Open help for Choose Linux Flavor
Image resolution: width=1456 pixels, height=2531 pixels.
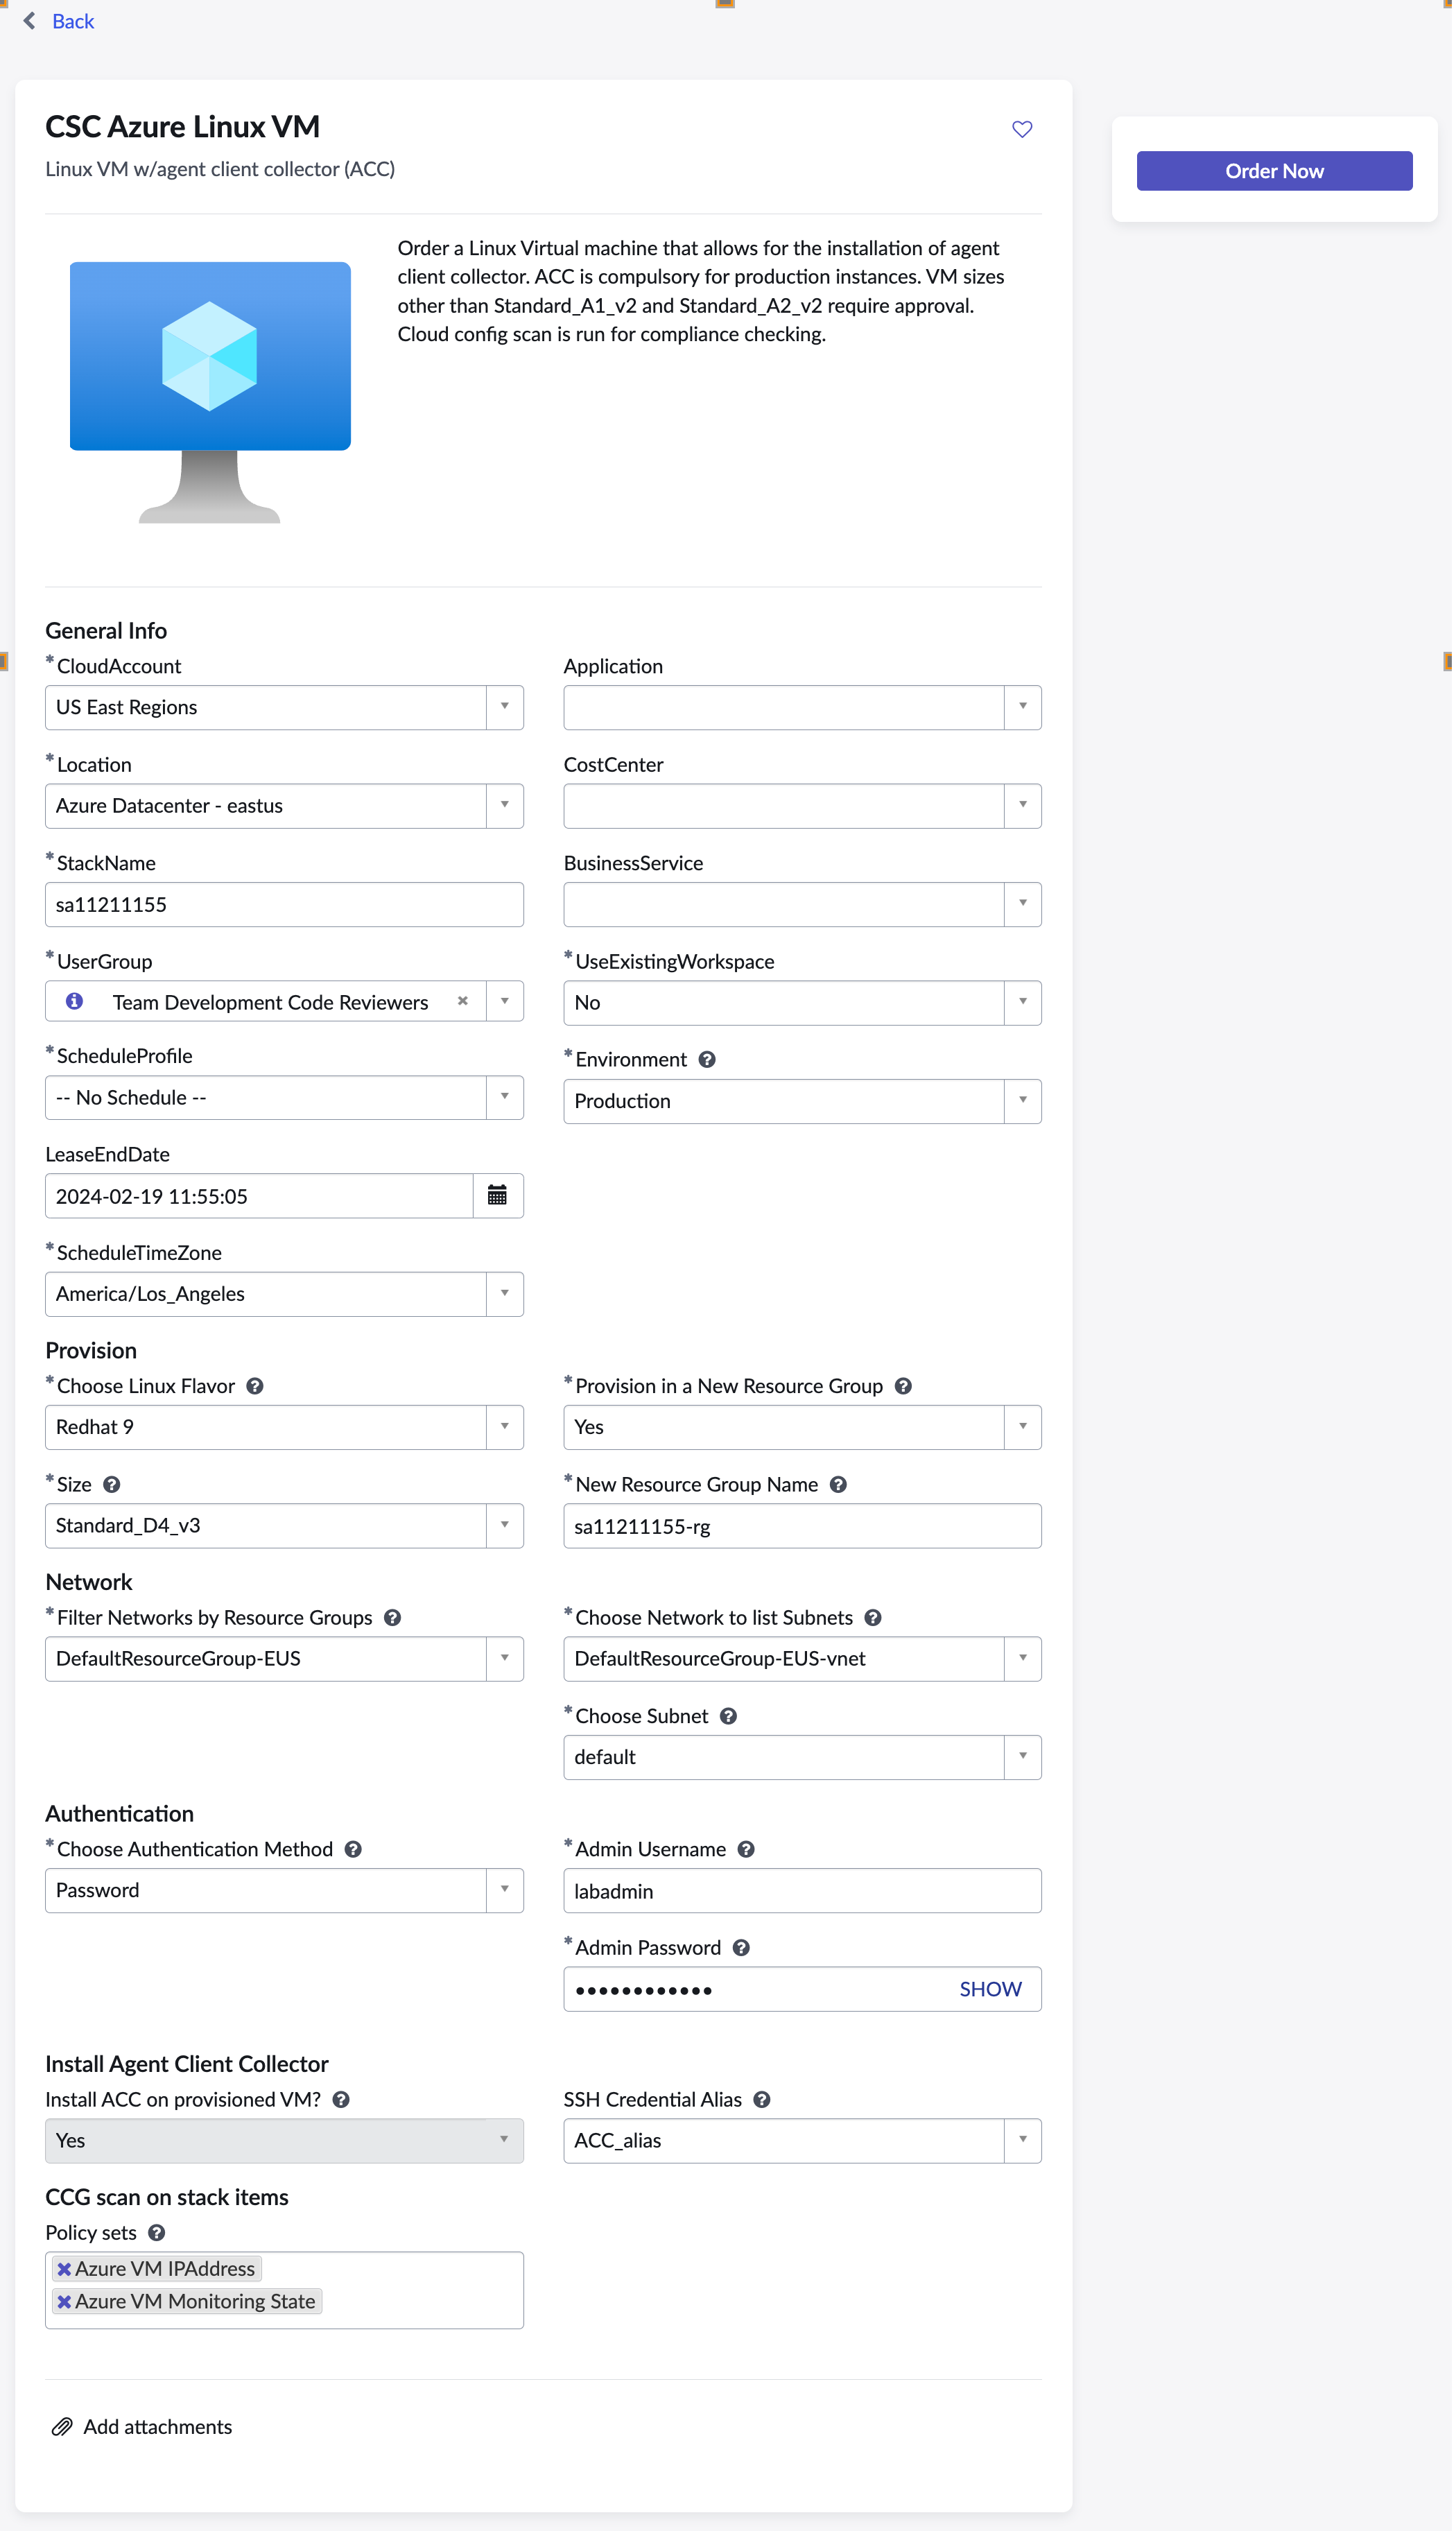(x=255, y=1386)
